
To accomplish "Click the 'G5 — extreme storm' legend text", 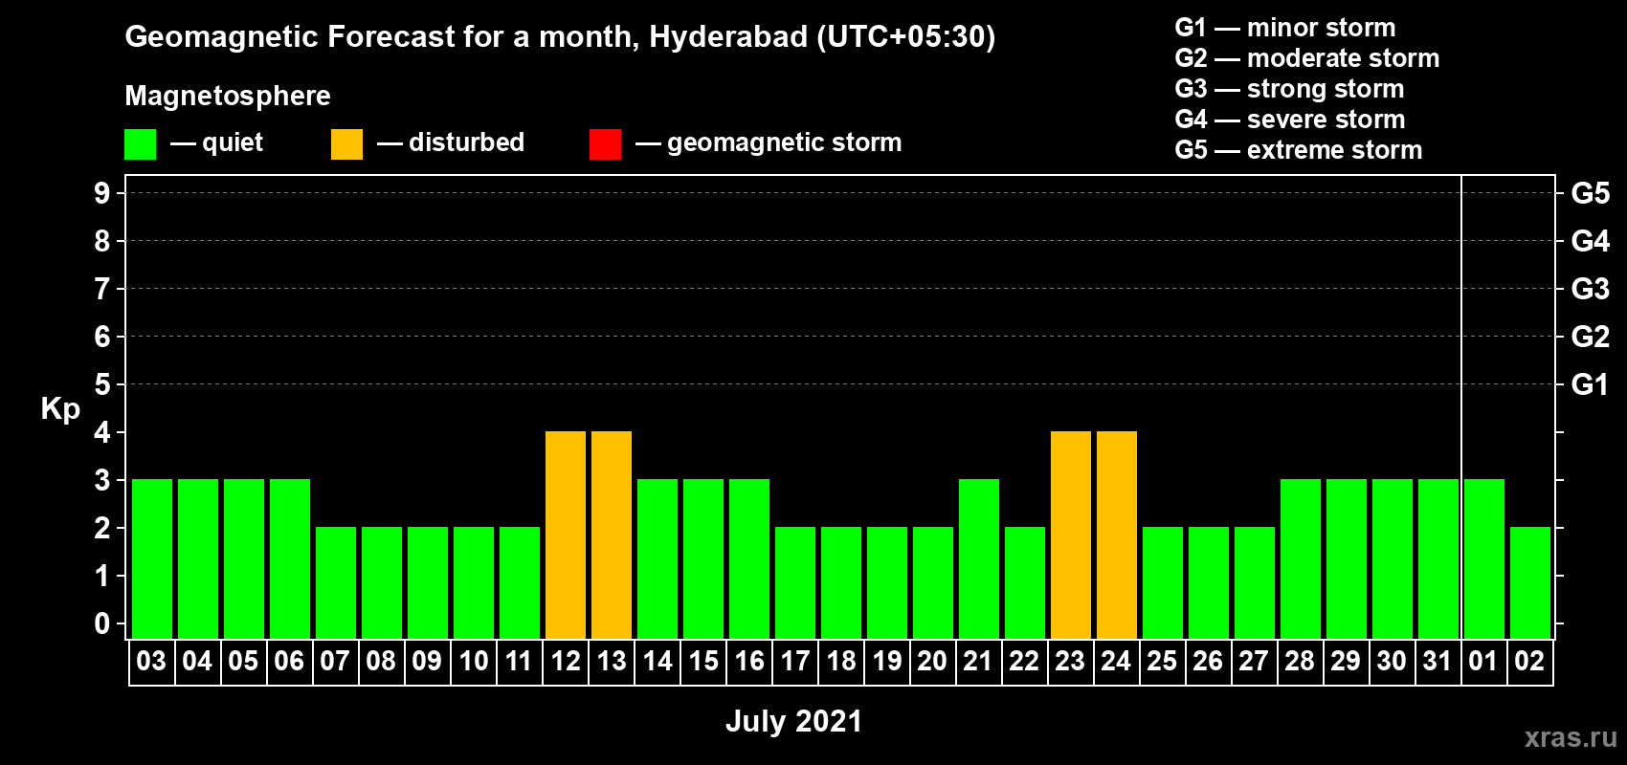I will [x=1299, y=150].
